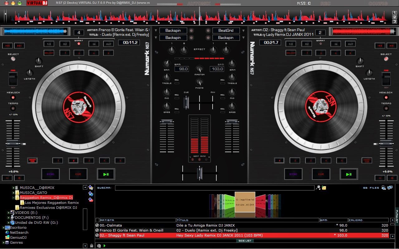This screenshot has width=399, height=249.
Task: Increase pitch with plus on right deck
Action: pos(392,178)
